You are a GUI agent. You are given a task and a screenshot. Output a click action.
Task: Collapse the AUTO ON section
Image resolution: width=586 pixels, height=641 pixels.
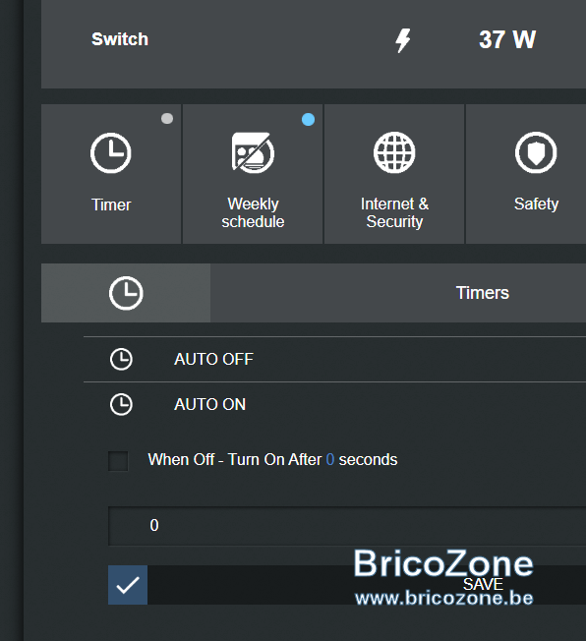pos(334,404)
